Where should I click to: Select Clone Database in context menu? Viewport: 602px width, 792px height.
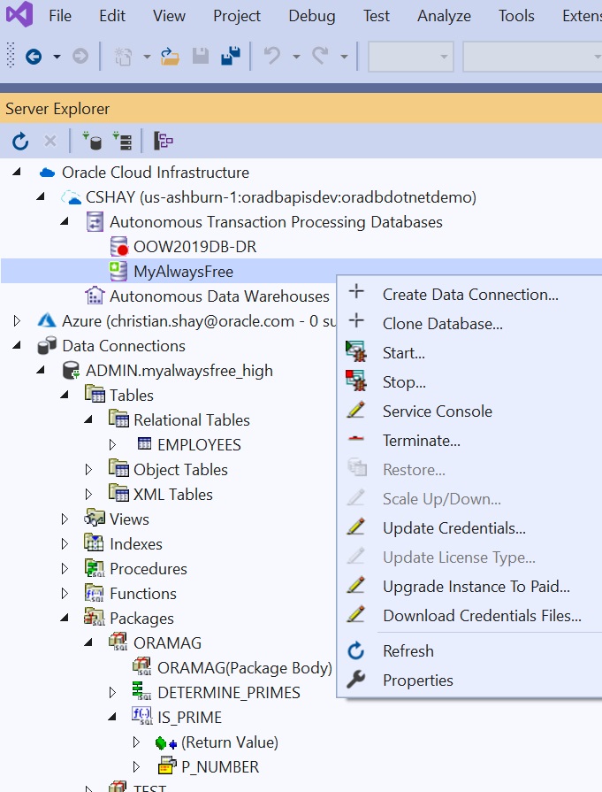tap(469, 323)
